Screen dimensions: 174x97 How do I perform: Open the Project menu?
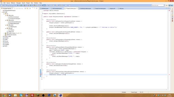[x=28, y=3]
